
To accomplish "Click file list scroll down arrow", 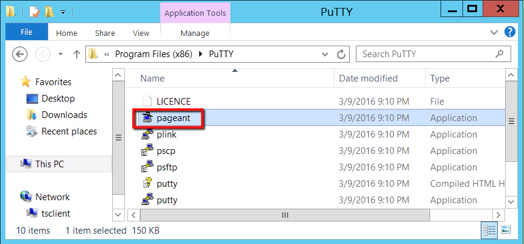I will click(511, 201).
